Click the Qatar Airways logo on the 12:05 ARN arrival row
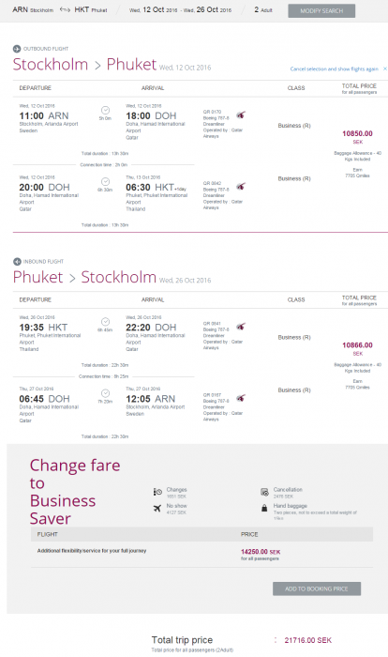Image resolution: width=388 pixels, height=657 pixels. [241, 398]
